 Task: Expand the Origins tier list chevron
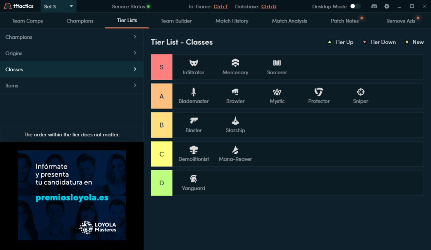[x=135, y=53]
